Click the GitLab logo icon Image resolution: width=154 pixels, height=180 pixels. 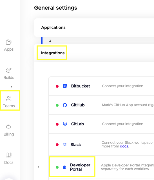pos(65,124)
